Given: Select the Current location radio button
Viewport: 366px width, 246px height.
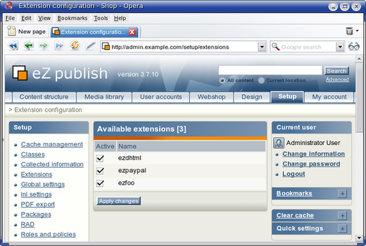Looking at the screenshot, I should [262, 80].
